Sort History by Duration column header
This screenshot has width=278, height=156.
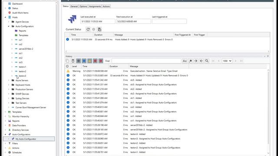click(x=119, y=66)
